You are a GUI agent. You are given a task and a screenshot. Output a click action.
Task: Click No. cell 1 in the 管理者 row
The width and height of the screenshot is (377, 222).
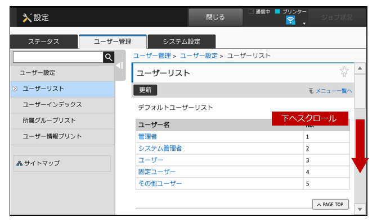[x=326, y=137]
